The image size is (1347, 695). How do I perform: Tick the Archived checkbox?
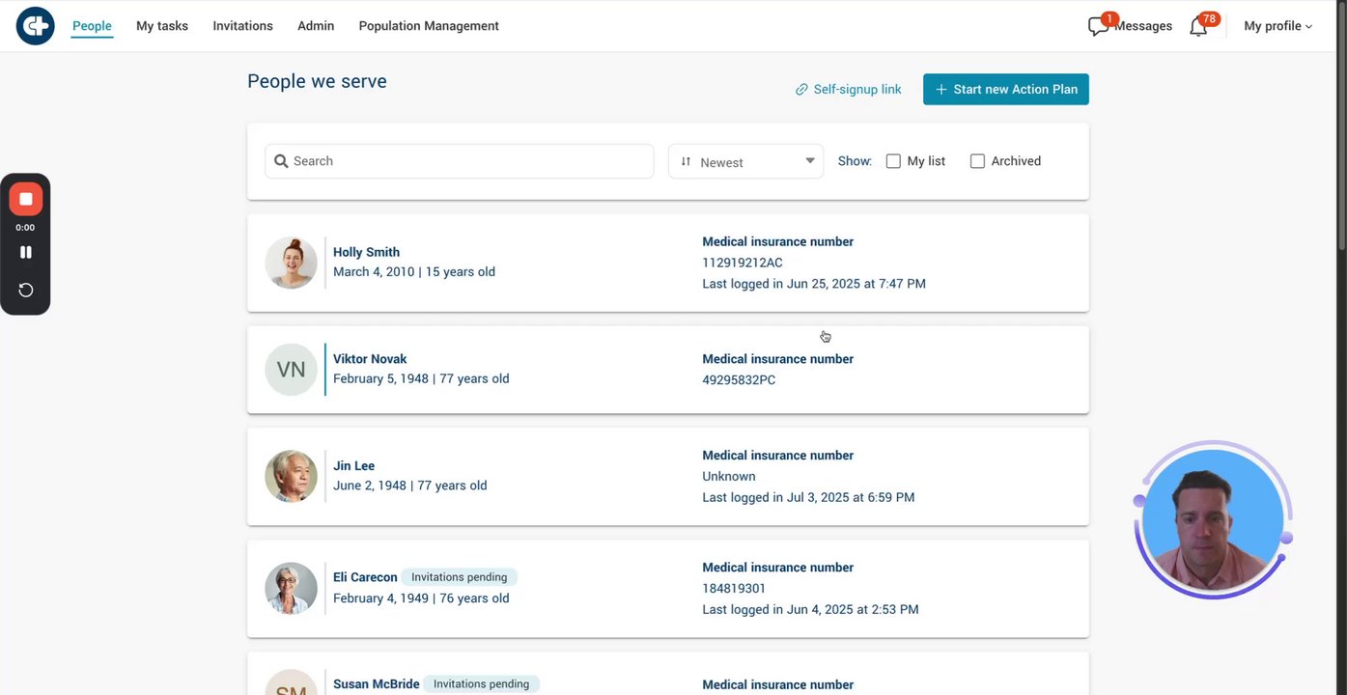[977, 161]
